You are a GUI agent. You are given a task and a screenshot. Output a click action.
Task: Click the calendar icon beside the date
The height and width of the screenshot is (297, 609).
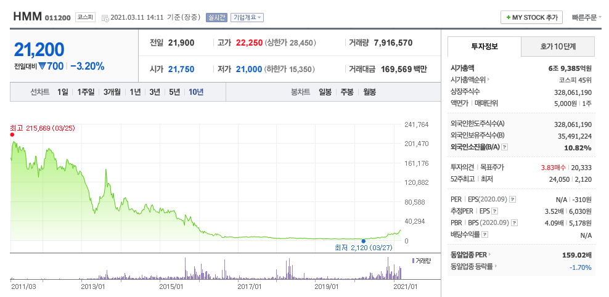coord(105,18)
